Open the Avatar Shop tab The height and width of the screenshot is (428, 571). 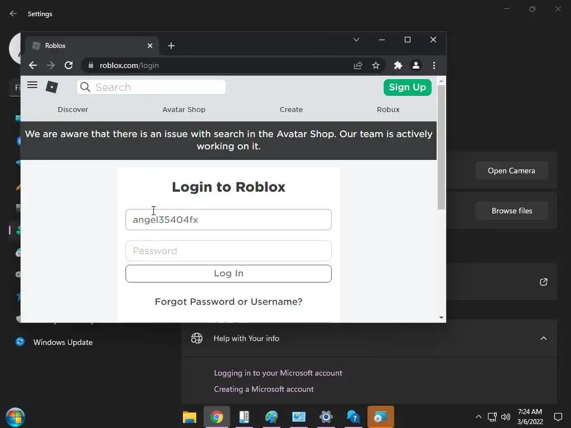184,110
